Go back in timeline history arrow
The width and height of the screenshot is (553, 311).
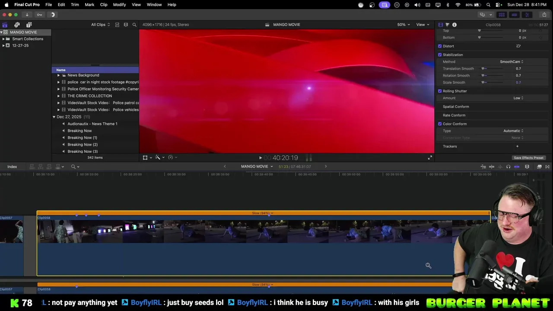click(x=225, y=167)
